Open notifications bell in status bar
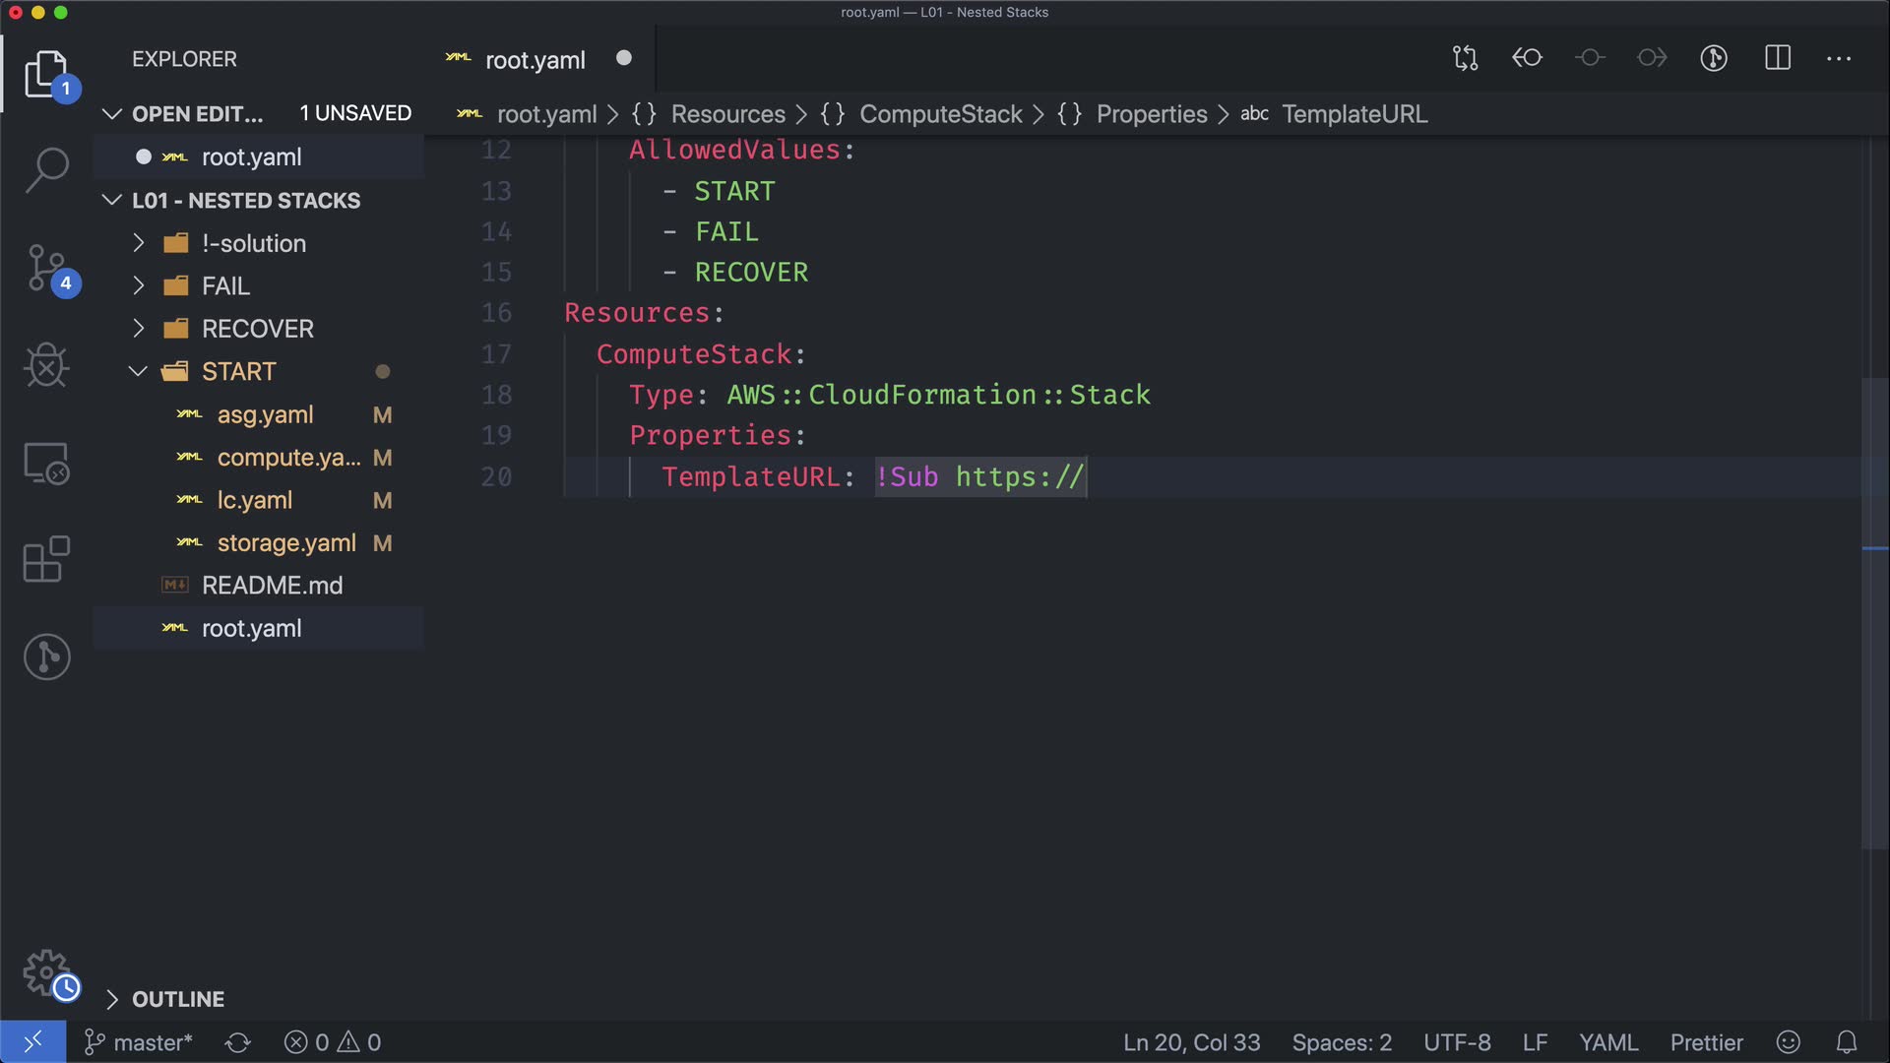 pyautogui.click(x=1847, y=1042)
